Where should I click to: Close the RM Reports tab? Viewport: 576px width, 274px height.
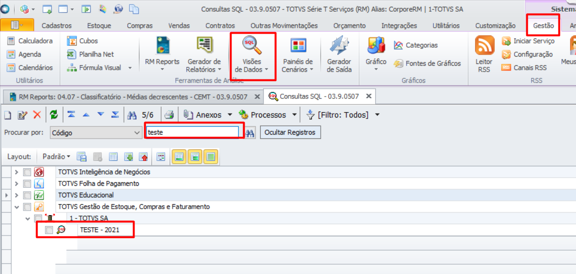[257, 96]
